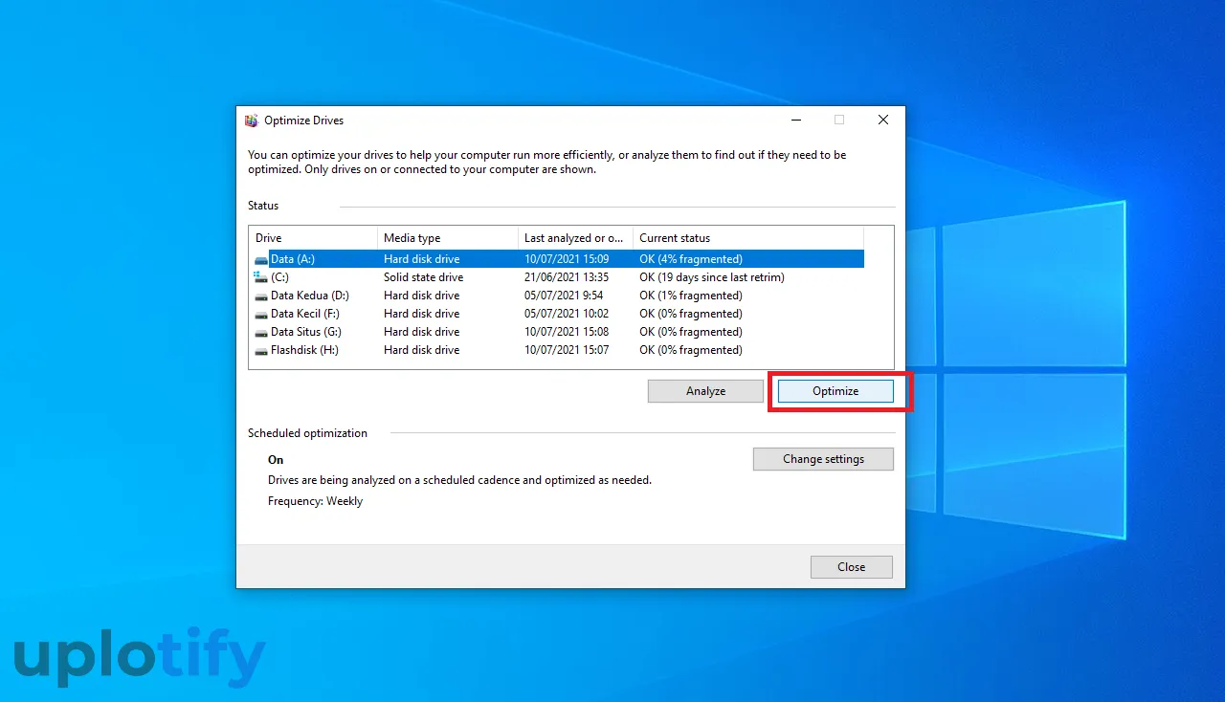Click the 05/07/2021 9:54 date cell

pyautogui.click(x=564, y=296)
